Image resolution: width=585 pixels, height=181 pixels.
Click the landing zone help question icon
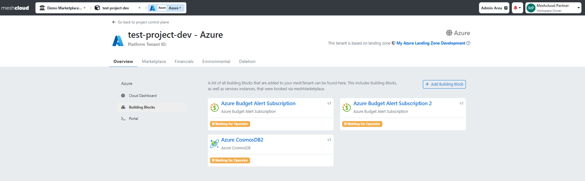tap(468, 43)
